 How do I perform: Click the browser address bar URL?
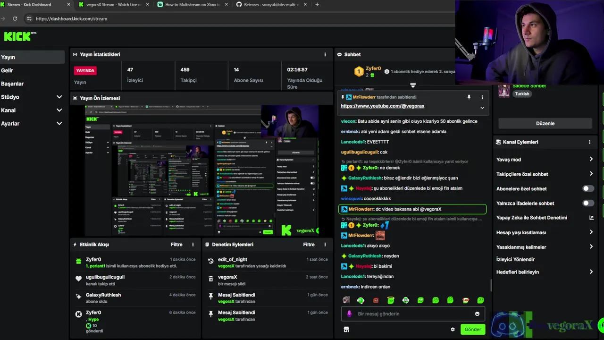pyautogui.click(x=71, y=18)
